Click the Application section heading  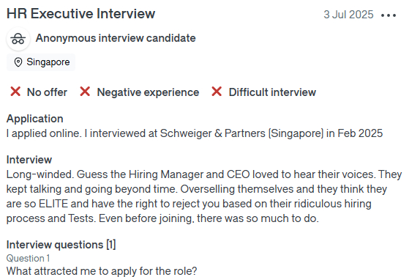(35, 119)
